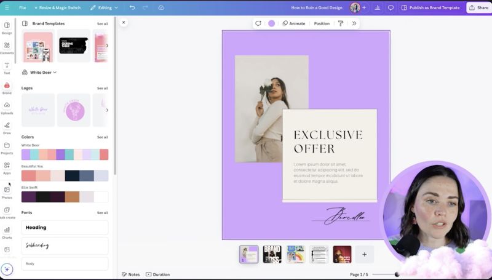Click the Share button
492x280 pixels.
click(479, 7)
